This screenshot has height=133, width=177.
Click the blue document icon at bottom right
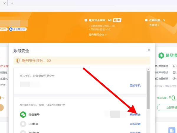pyautogui.click(x=172, y=130)
